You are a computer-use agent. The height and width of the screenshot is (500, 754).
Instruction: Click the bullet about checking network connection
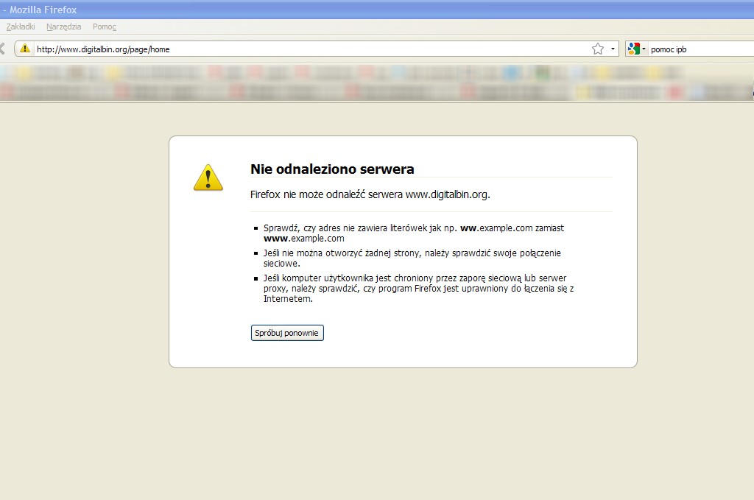pyautogui.click(x=412, y=258)
